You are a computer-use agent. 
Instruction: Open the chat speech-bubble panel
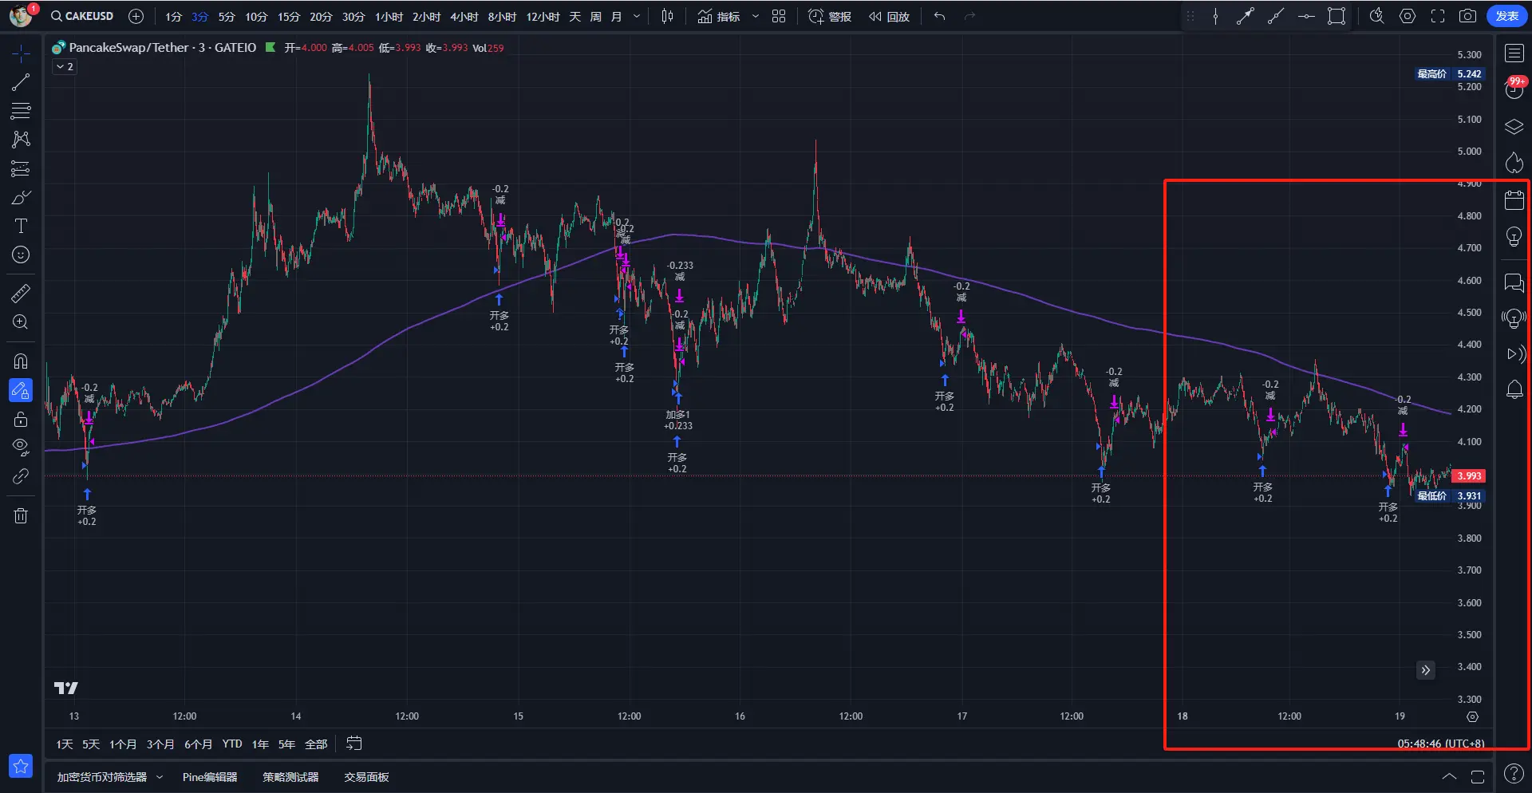tap(1514, 282)
